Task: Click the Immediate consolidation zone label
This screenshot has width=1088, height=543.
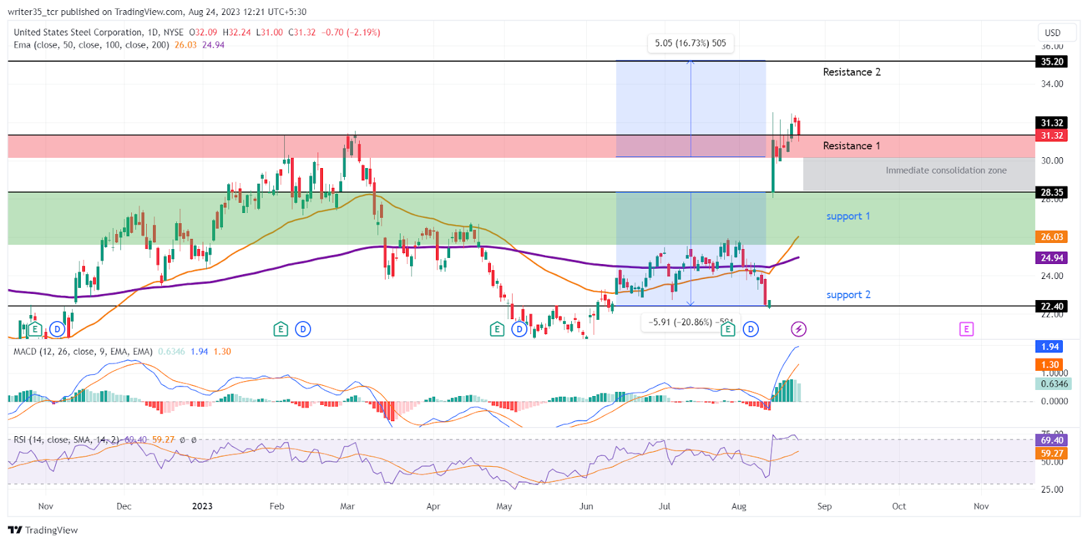Action: click(946, 171)
